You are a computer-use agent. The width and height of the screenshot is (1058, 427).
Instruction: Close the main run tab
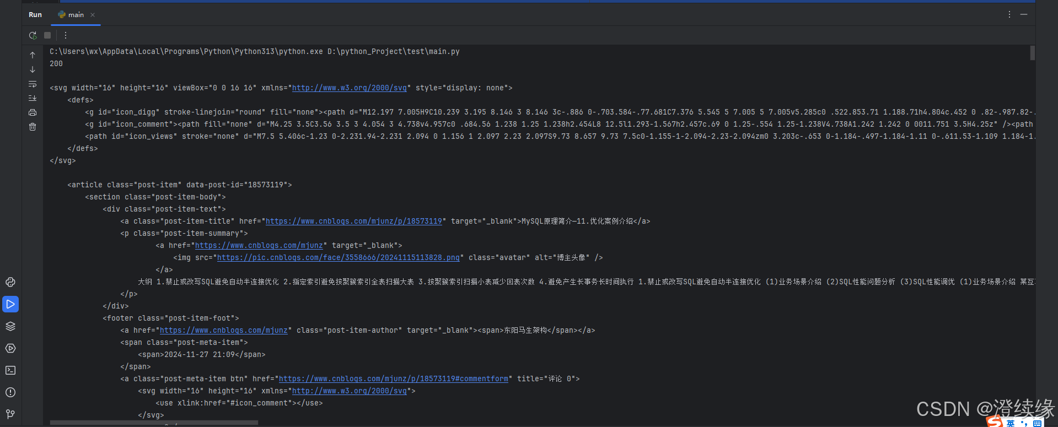[x=93, y=15]
